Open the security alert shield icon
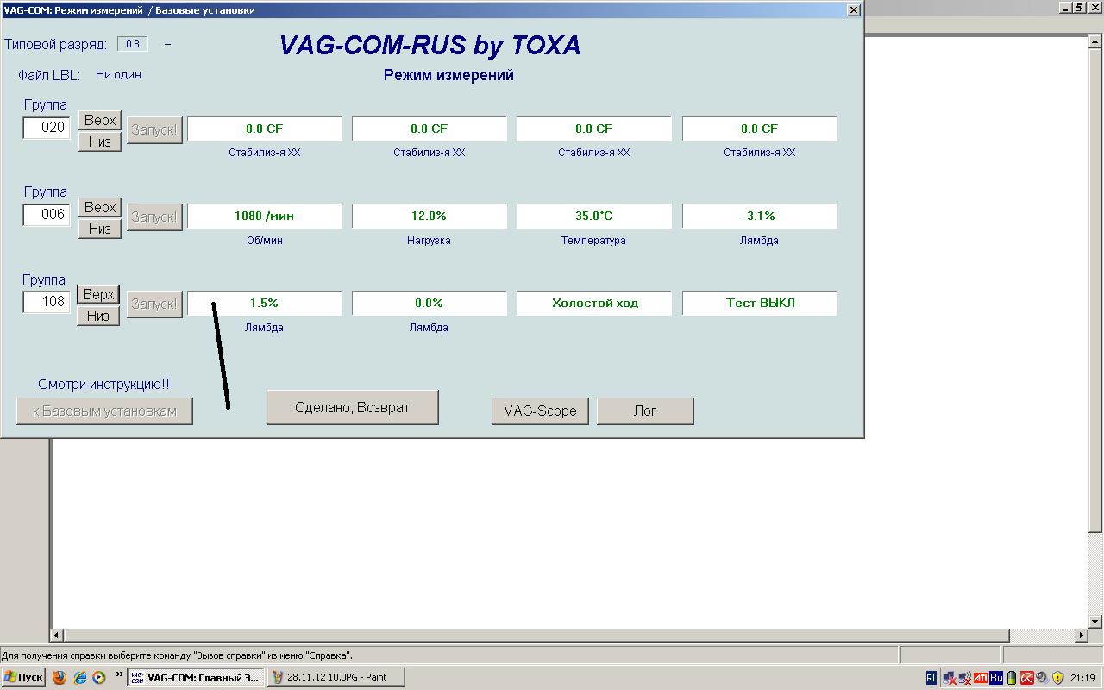This screenshot has height=690, width=1104. click(1057, 678)
